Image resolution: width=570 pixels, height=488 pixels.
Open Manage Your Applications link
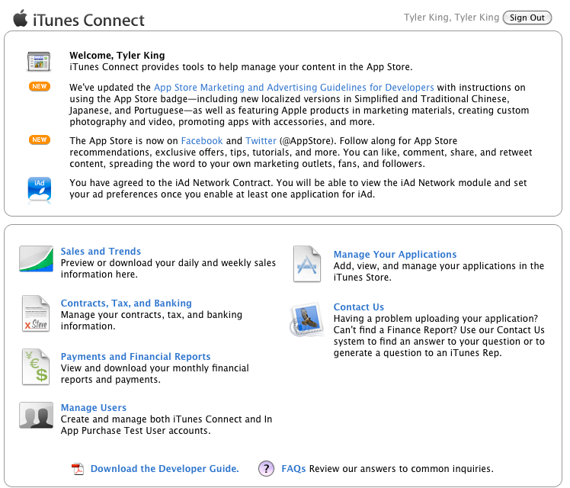point(395,254)
